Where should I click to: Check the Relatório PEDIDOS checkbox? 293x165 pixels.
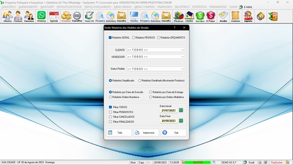(133, 38)
